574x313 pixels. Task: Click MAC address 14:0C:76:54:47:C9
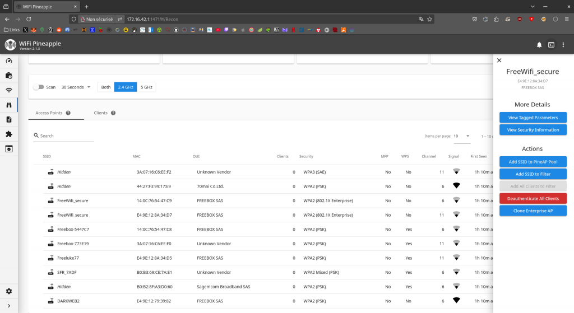[154, 201]
